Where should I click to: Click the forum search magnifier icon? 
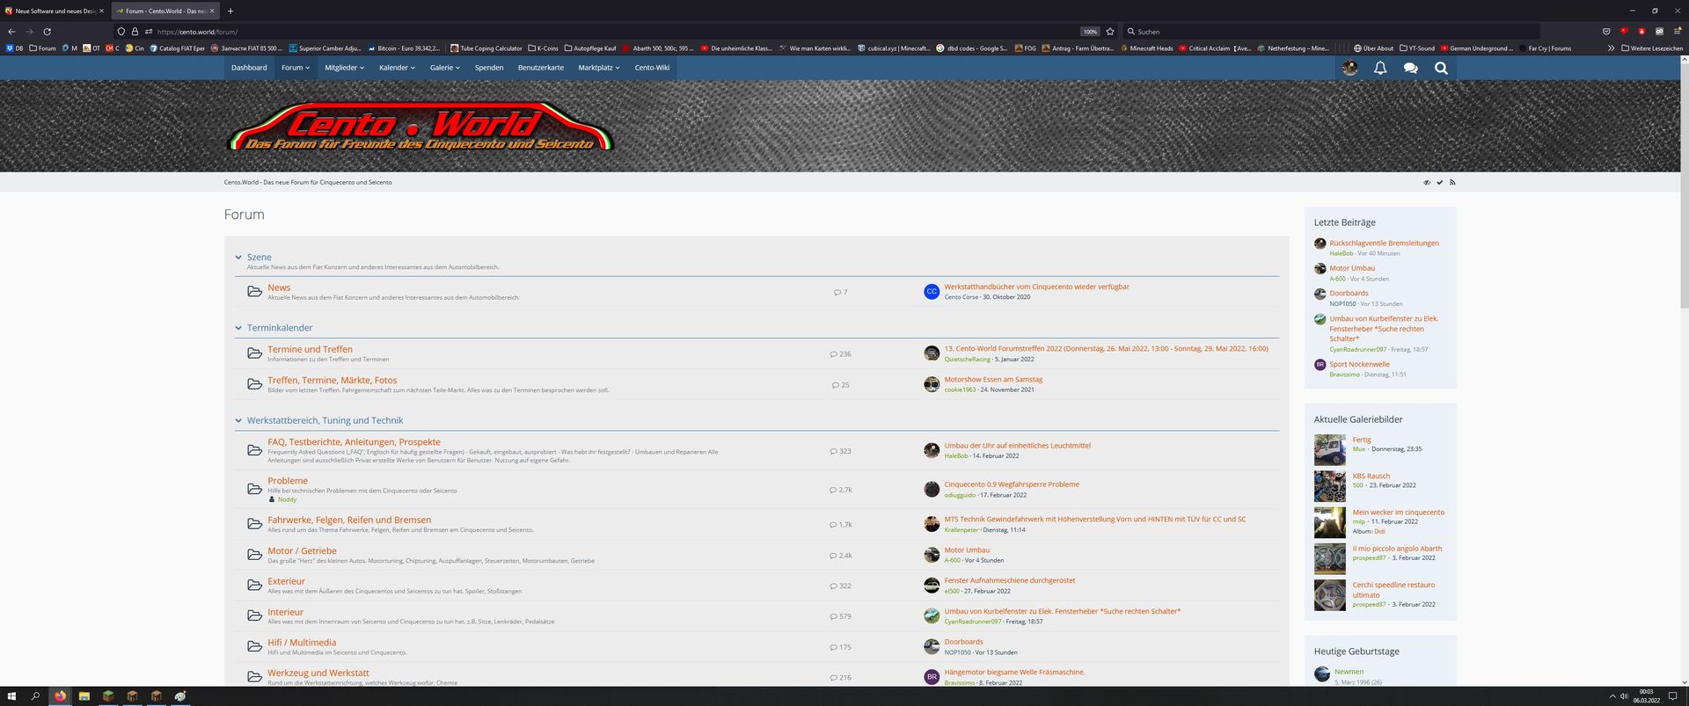click(1441, 68)
